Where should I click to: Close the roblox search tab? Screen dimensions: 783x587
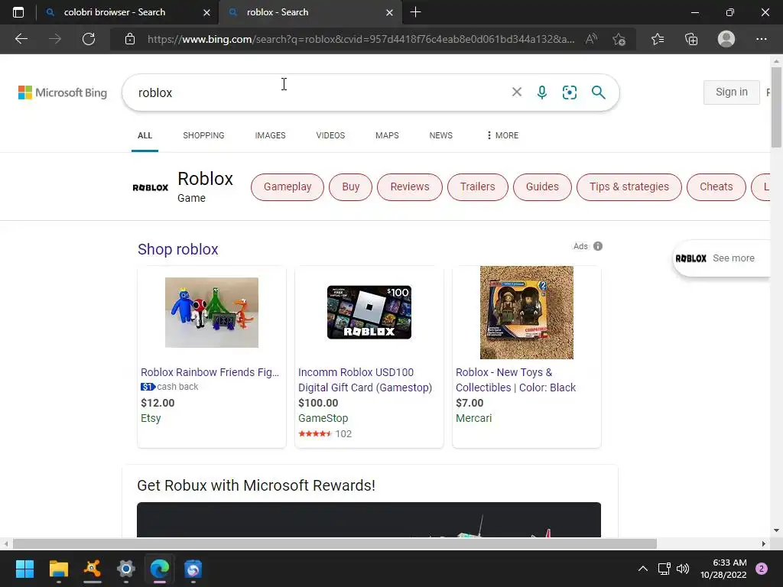click(389, 12)
